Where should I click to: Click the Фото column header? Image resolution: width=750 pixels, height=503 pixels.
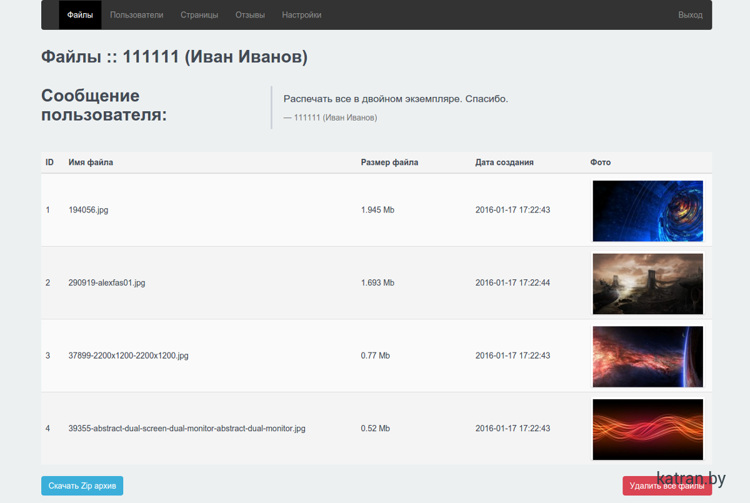pos(601,162)
